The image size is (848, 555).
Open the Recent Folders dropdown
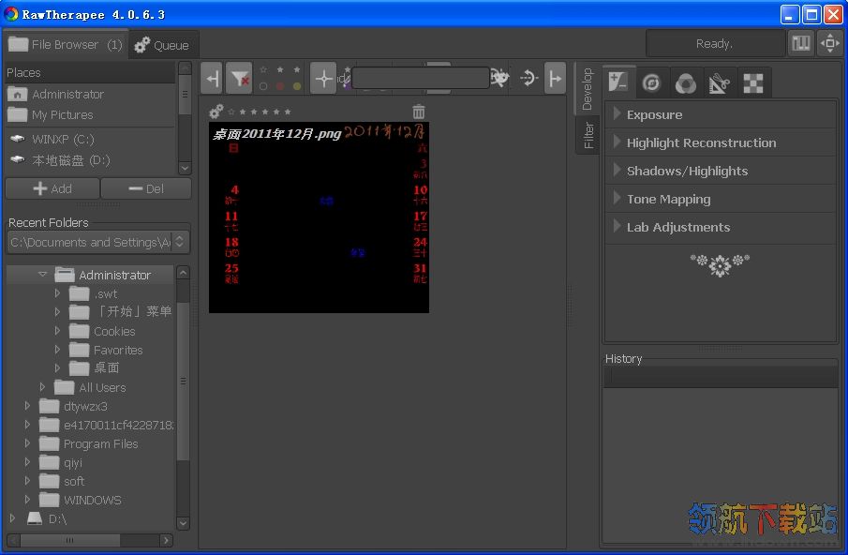pos(98,242)
